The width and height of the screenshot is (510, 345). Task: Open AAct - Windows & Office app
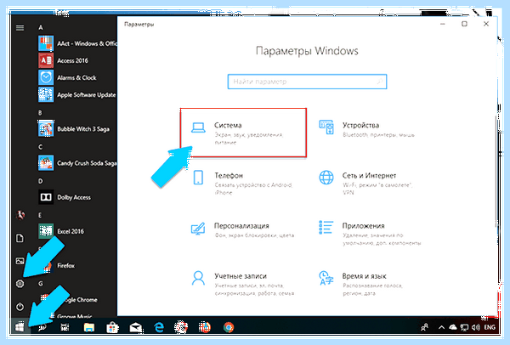(x=77, y=43)
